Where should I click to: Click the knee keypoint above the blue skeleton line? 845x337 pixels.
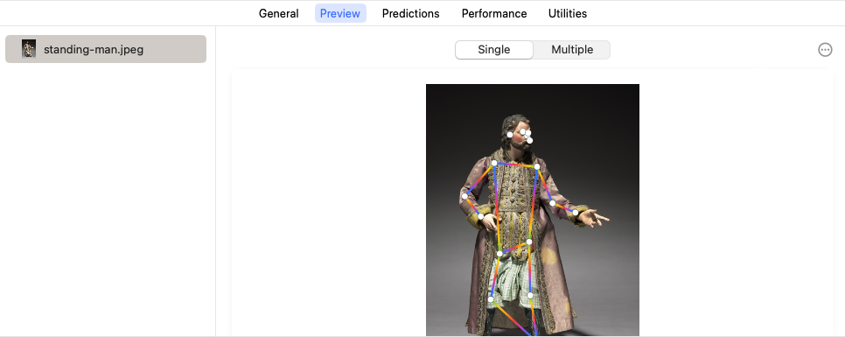[x=530, y=295]
